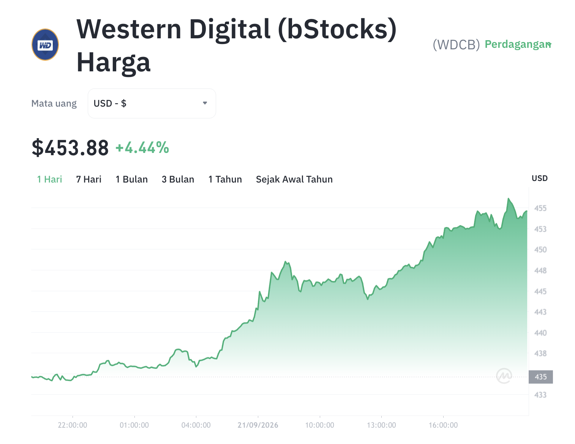Click the CoinMarketCap watermark logo on chart
575x444 pixels.
504,376
